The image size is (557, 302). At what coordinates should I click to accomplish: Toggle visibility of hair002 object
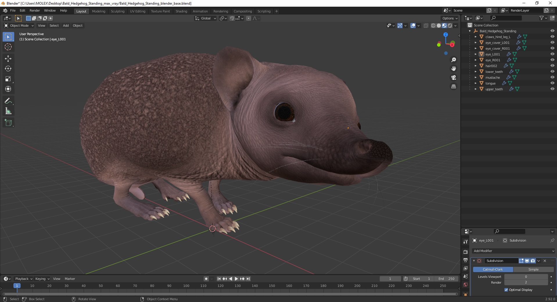click(552, 66)
